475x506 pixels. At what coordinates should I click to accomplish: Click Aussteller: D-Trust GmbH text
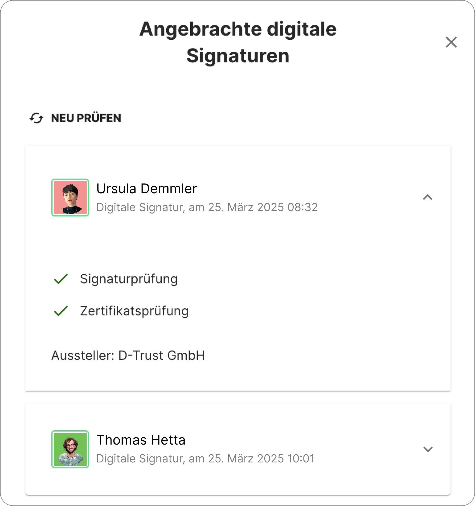pos(128,355)
